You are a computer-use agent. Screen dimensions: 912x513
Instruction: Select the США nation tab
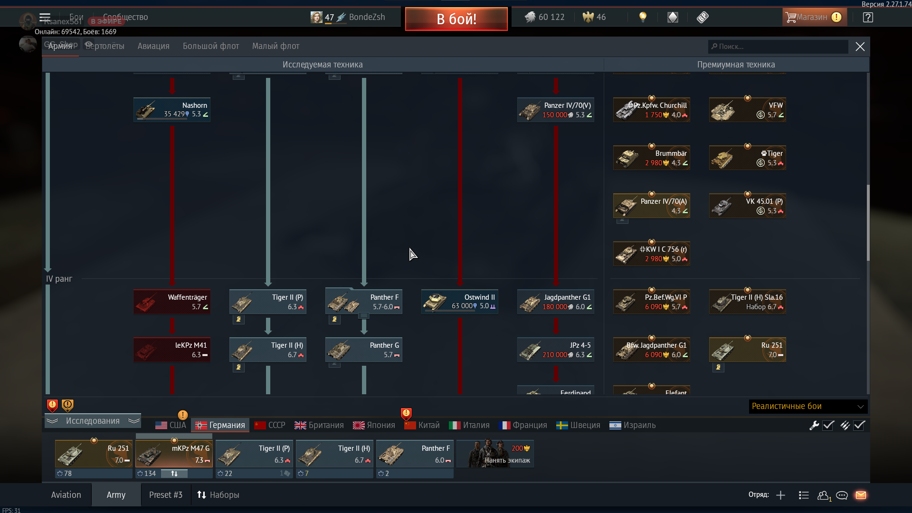pyautogui.click(x=171, y=425)
